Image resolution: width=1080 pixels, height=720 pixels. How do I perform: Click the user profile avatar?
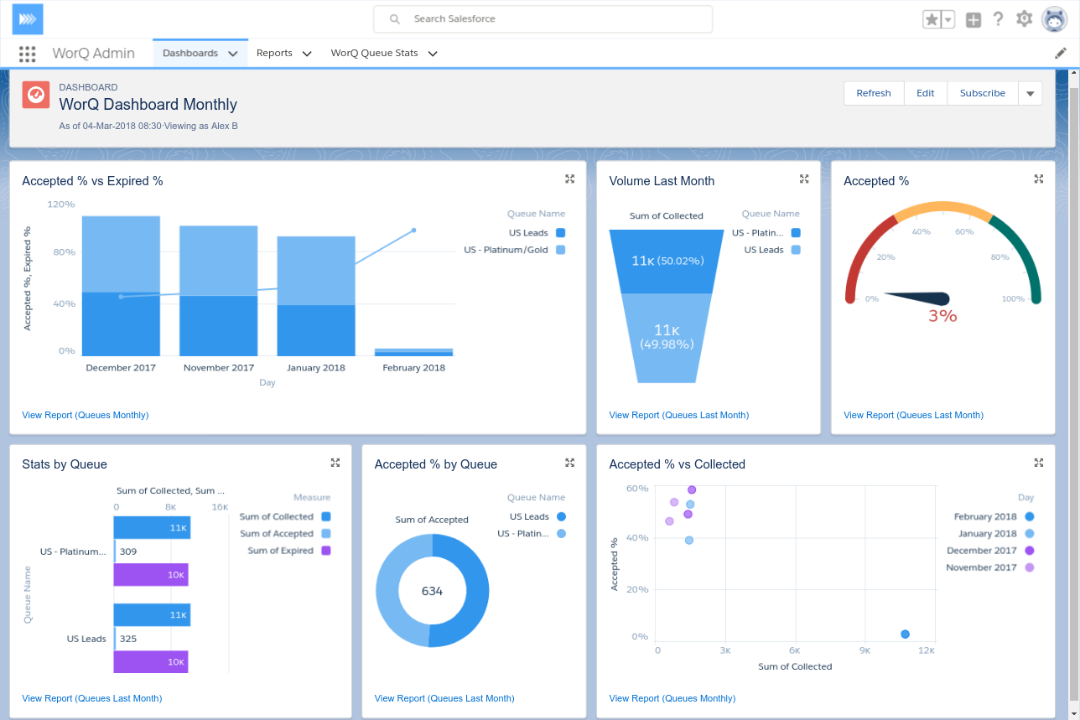coord(1054,19)
